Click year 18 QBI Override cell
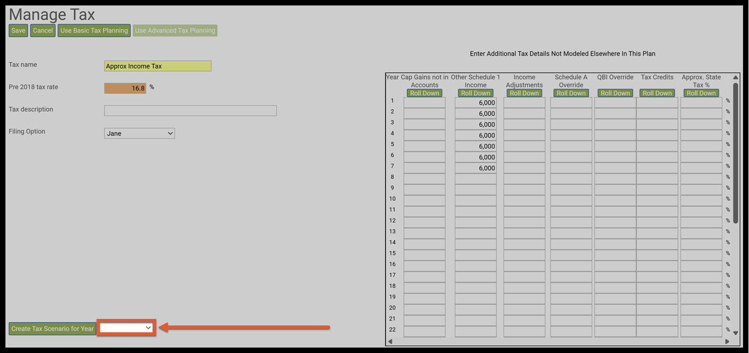749x353 pixels. [615, 288]
